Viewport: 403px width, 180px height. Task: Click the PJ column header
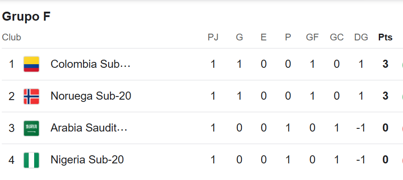point(213,38)
